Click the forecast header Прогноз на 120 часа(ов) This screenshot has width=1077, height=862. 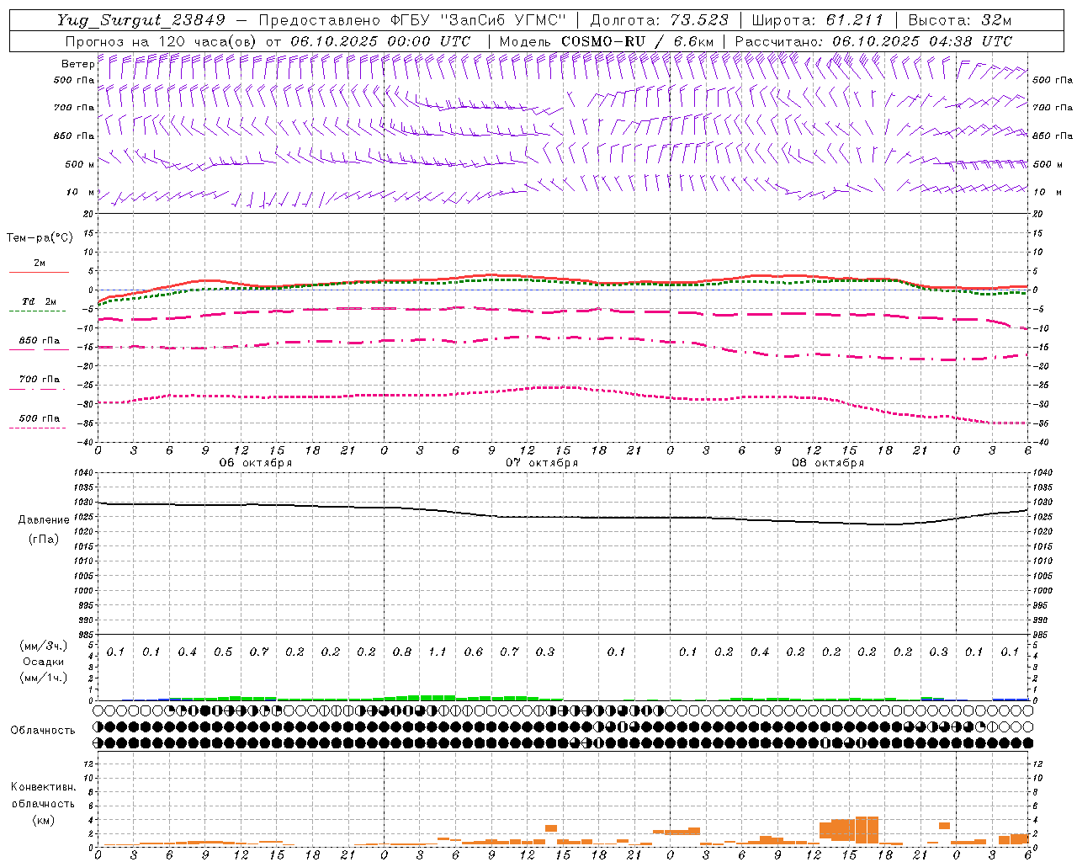pyautogui.click(x=162, y=41)
